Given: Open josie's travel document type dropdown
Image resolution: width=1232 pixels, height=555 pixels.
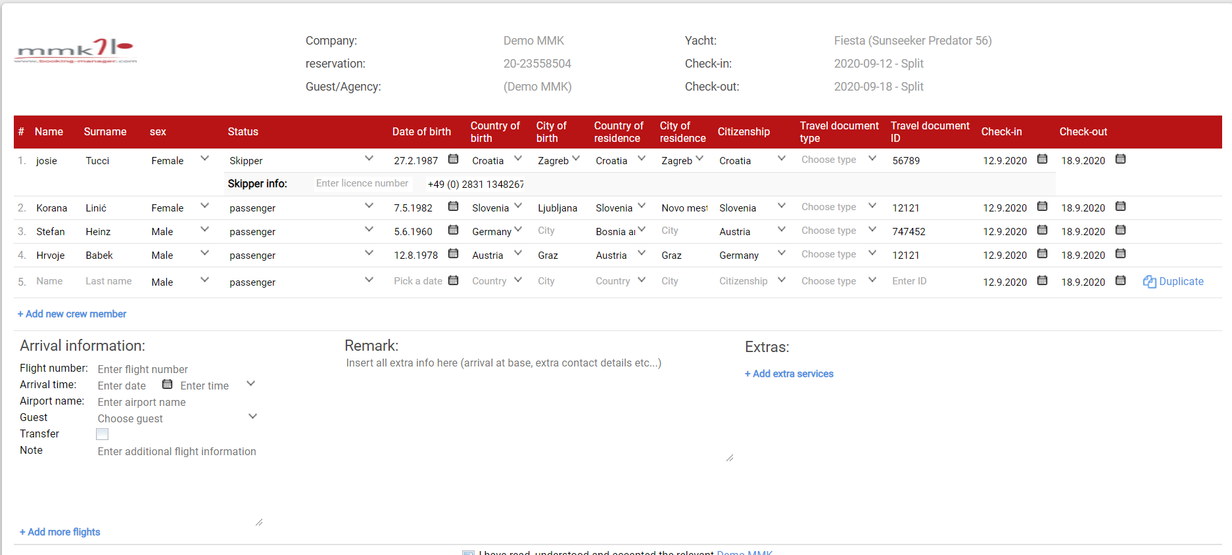Looking at the screenshot, I should [x=872, y=159].
